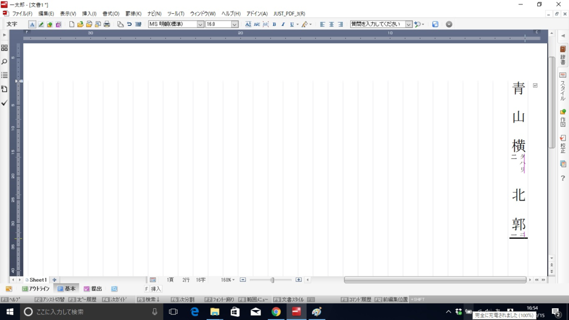
Task: Select the Sheet1 tab
Action: (36, 280)
